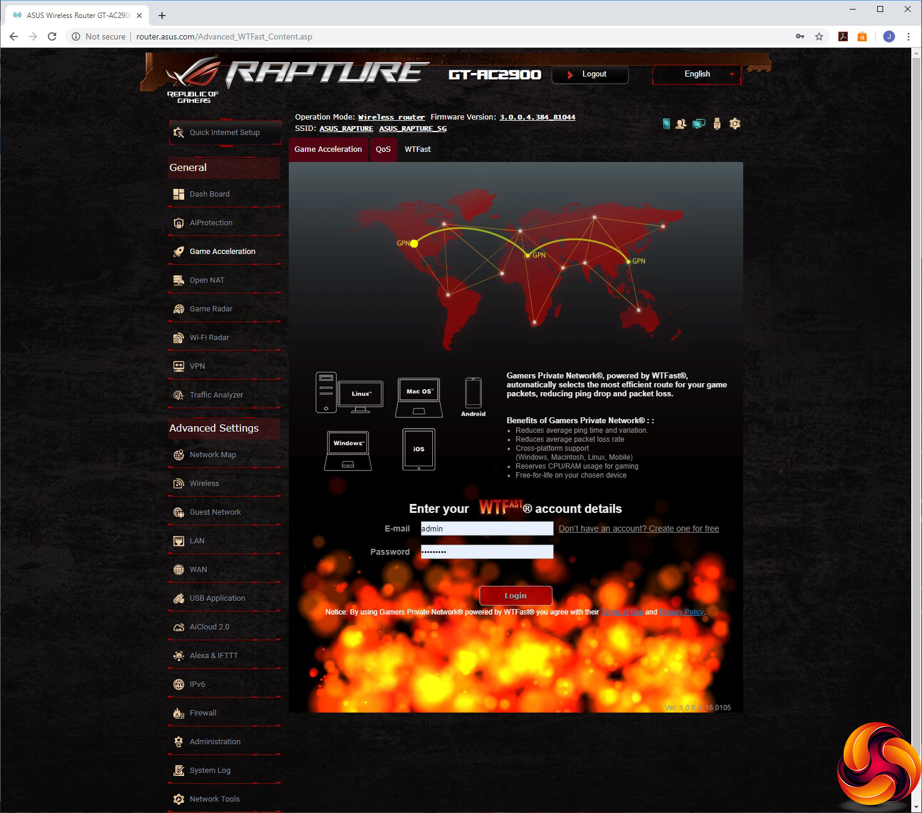
Task: Click the Logout button
Action: pos(590,74)
